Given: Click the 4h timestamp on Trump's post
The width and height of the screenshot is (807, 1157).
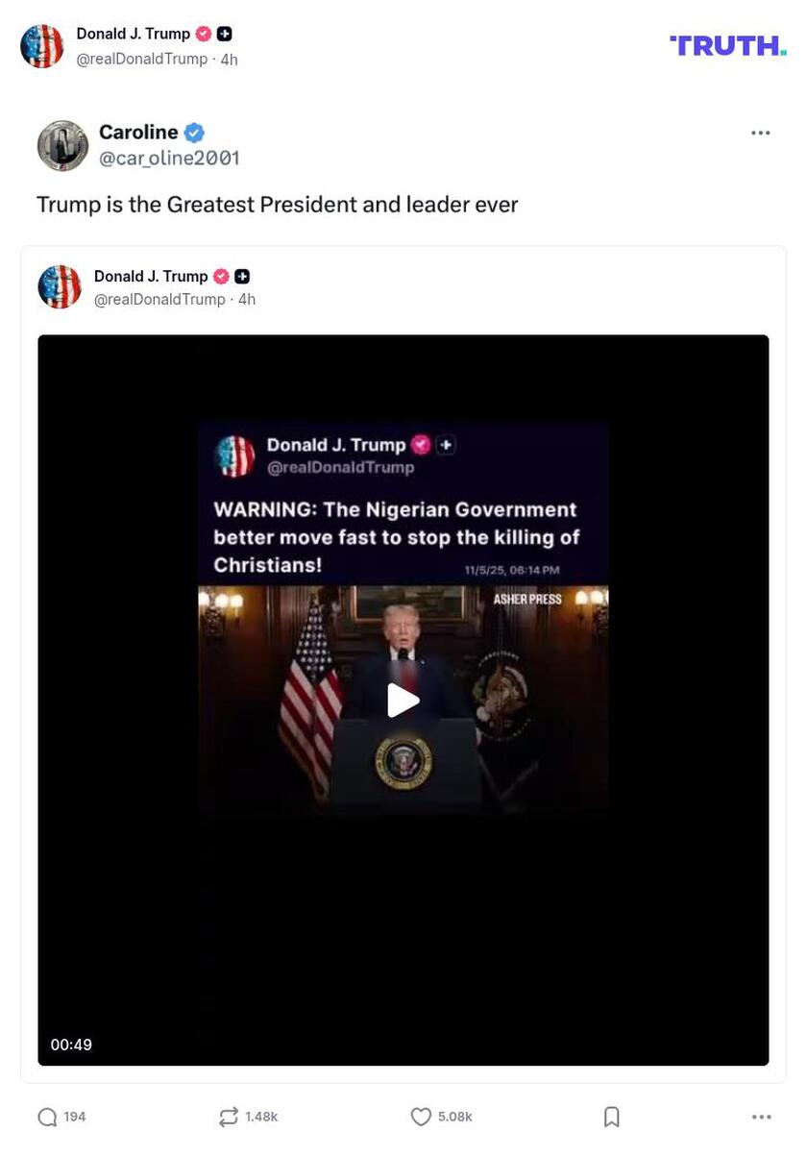Looking at the screenshot, I should point(231,59).
